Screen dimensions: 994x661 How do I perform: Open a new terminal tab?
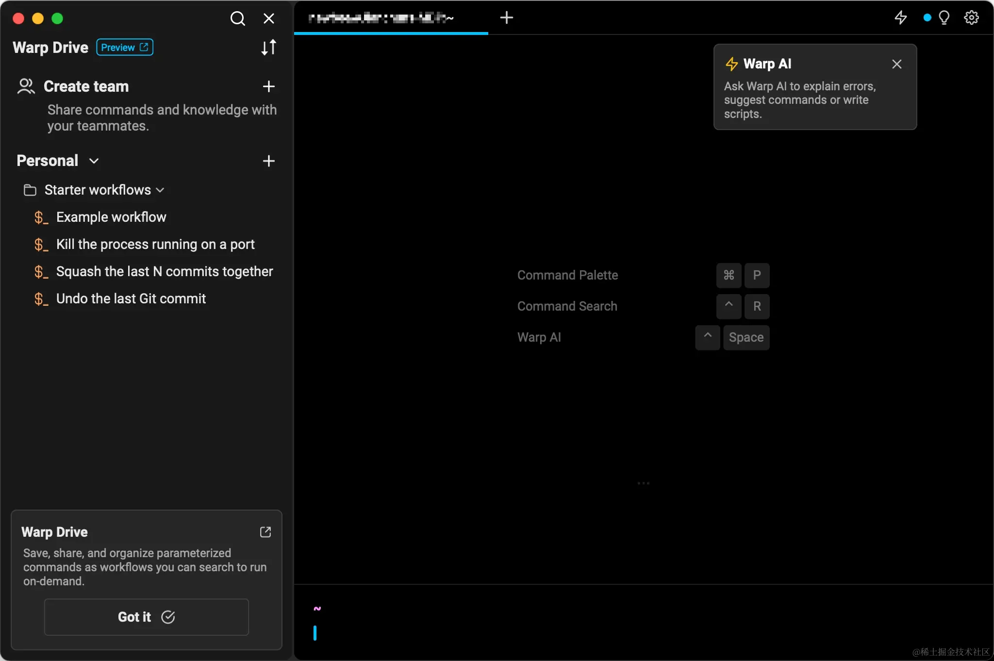(506, 18)
